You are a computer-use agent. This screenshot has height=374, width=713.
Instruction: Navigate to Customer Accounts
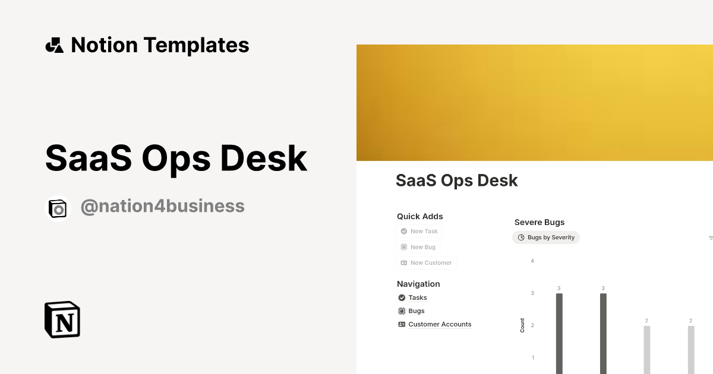tap(440, 324)
